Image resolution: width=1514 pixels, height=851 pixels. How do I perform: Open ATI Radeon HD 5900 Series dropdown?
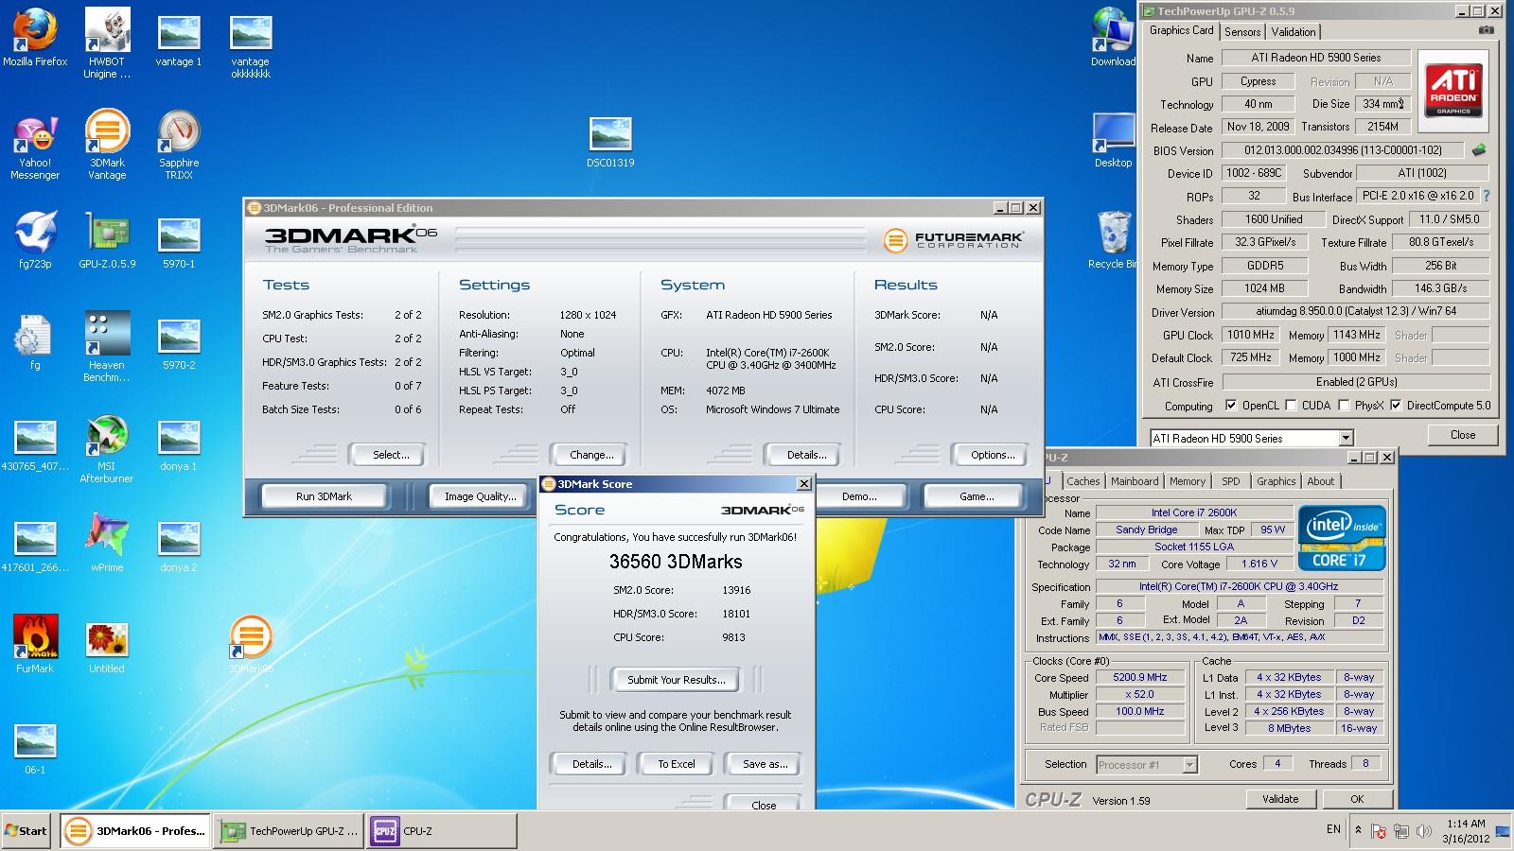point(1346,438)
